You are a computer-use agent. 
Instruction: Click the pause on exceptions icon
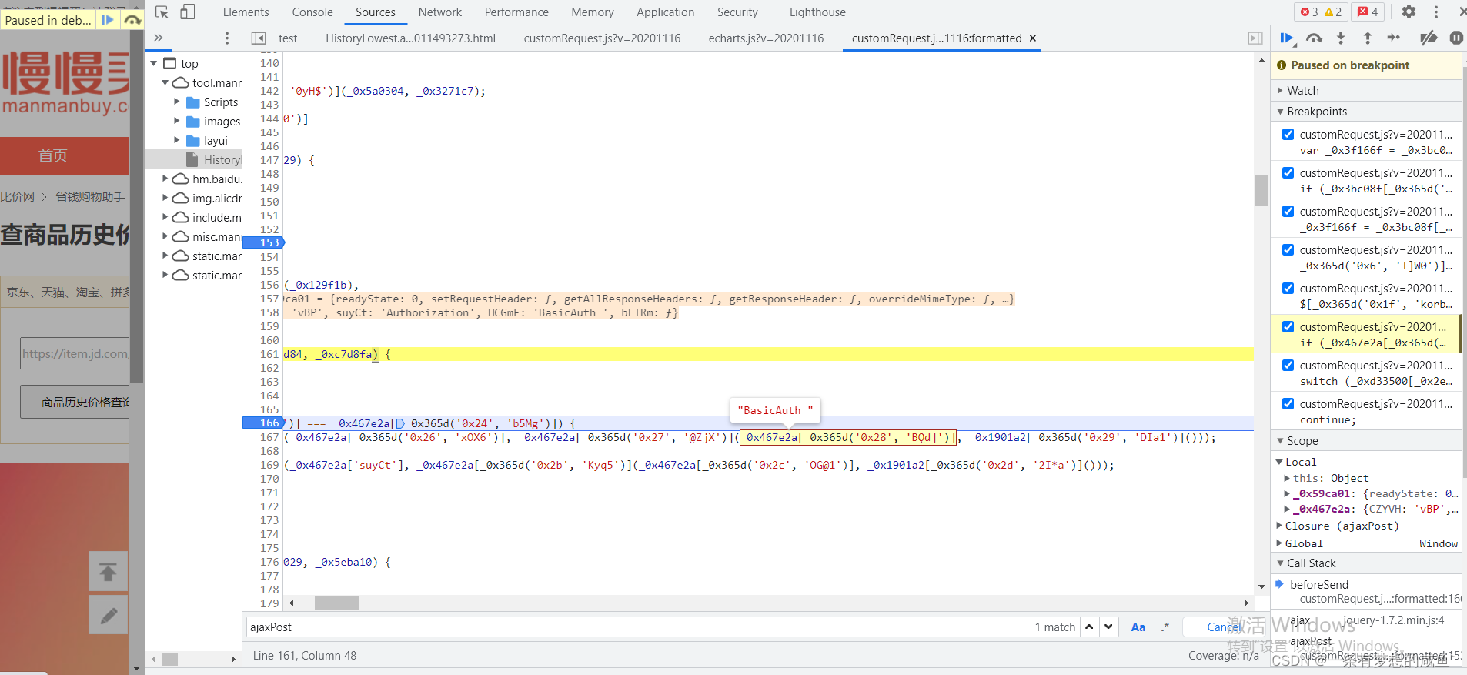pyautogui.click(x=1456, y=38)
